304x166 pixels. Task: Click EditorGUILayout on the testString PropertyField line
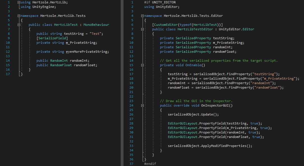pos(182,123)
